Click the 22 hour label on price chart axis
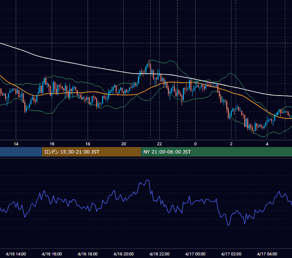The image size is (292, 258). tap(159, 144)
